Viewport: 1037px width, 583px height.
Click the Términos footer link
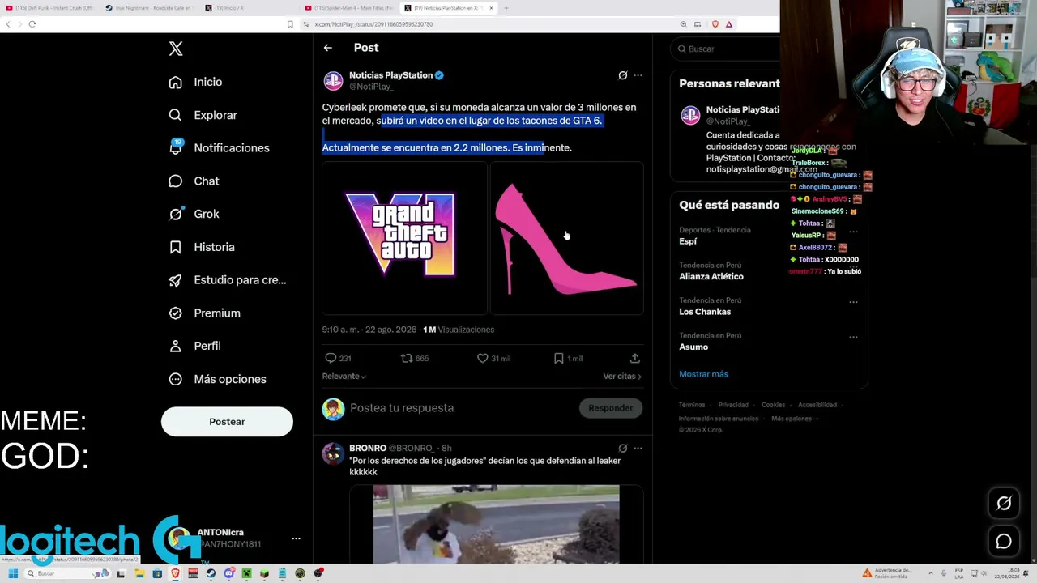click(692, 405)
